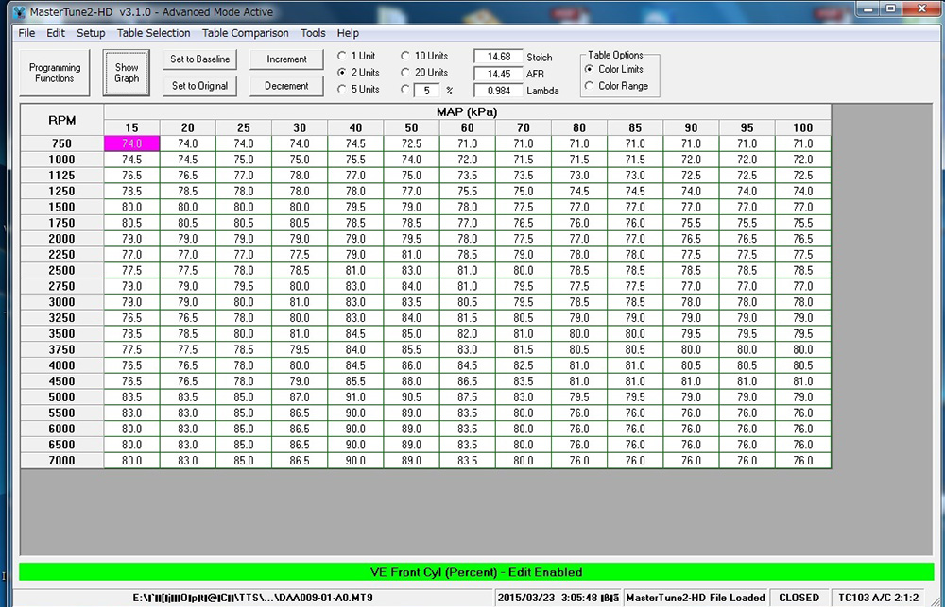This screenshot has width=945, height=607.
Task: Open the Table Selection menu
Action: 153,33
